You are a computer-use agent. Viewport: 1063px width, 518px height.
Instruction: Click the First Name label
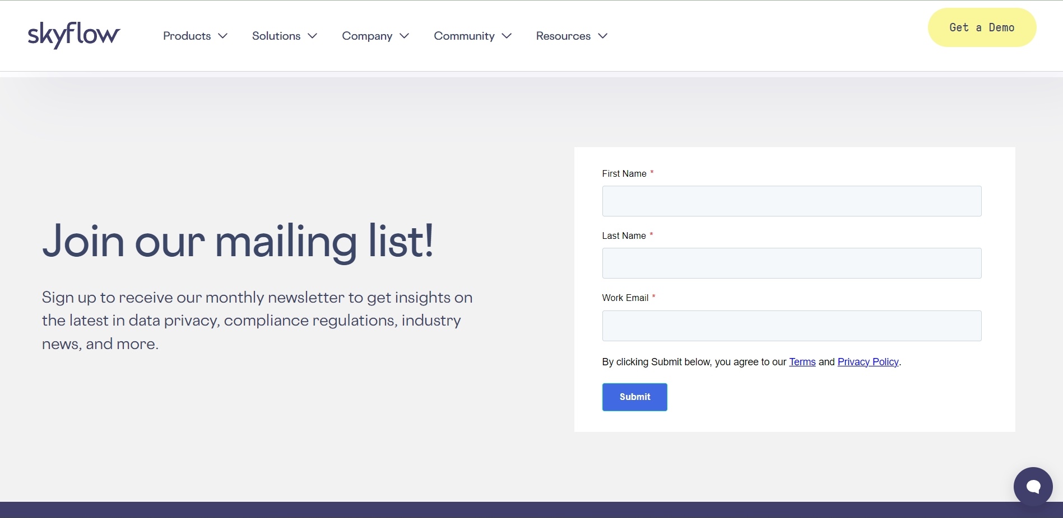click(624, 173)
